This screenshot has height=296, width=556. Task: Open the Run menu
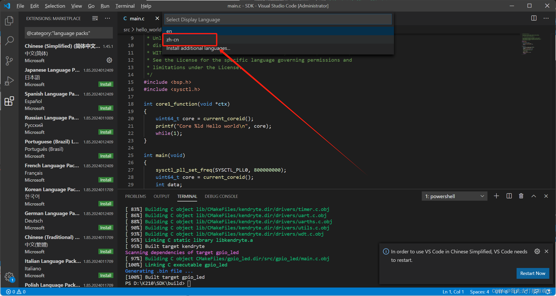pyautogui.click(x=105, y=6)
